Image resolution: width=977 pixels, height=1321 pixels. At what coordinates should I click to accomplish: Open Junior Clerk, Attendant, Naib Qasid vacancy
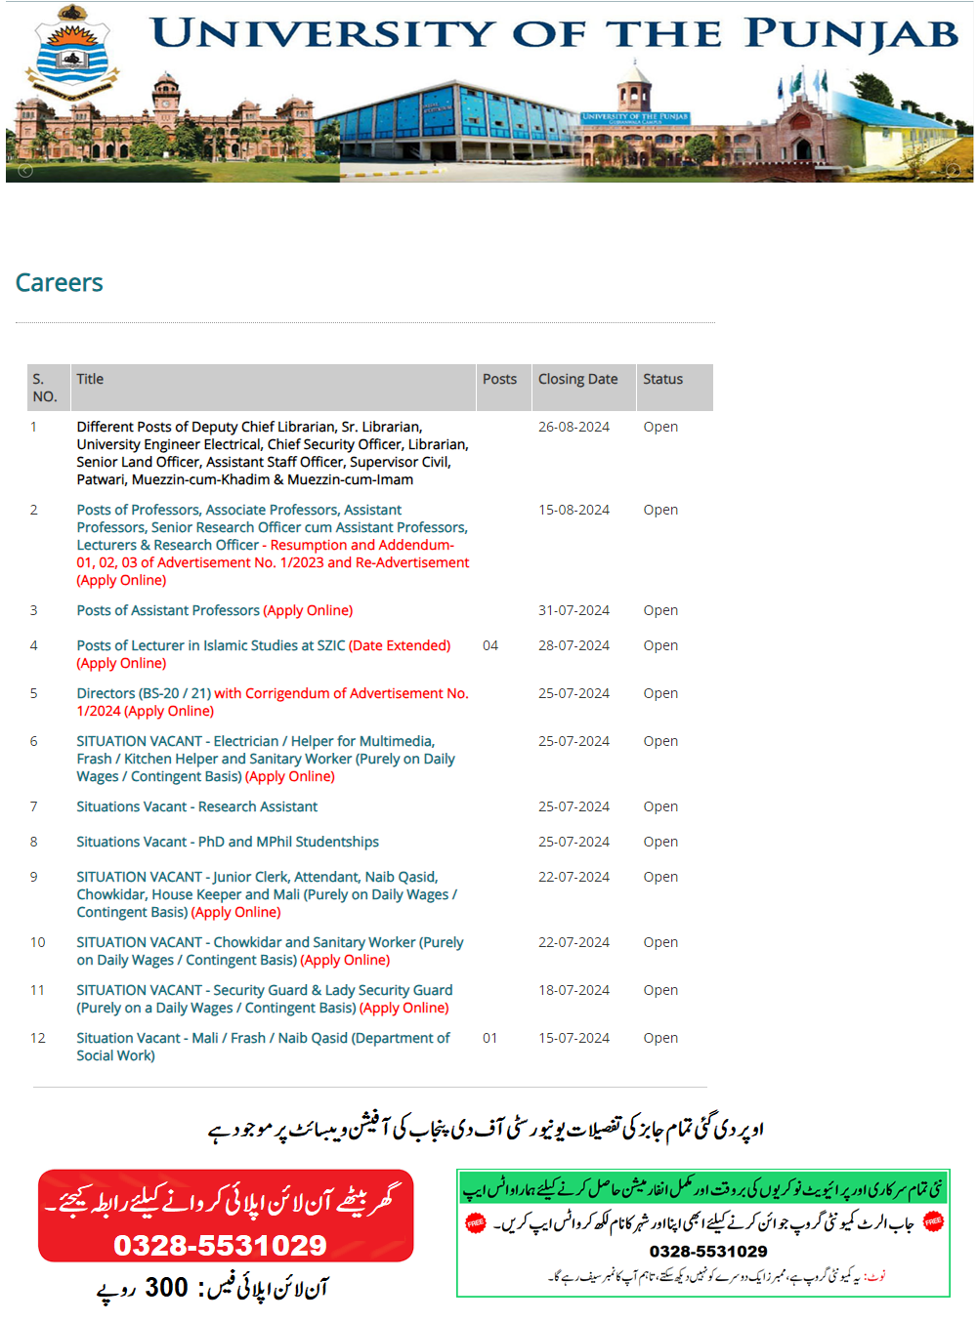[x=257, y=877]
